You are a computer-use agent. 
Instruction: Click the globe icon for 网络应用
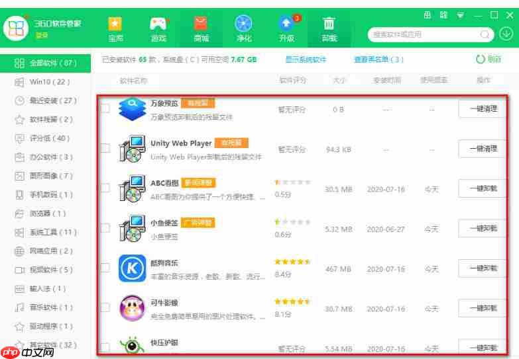pos(19,251)
